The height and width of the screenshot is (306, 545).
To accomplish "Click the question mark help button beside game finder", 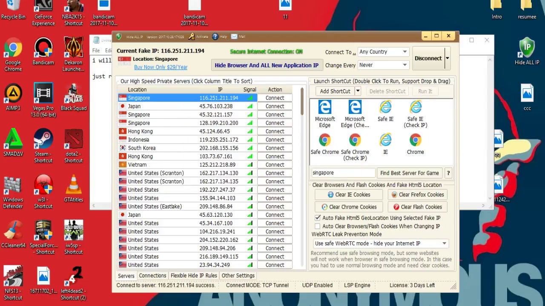I will click(448, 173).
